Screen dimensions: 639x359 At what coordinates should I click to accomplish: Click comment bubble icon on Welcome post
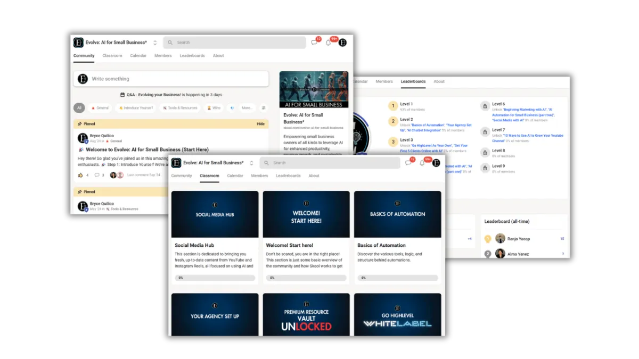[x=97, y=175]
